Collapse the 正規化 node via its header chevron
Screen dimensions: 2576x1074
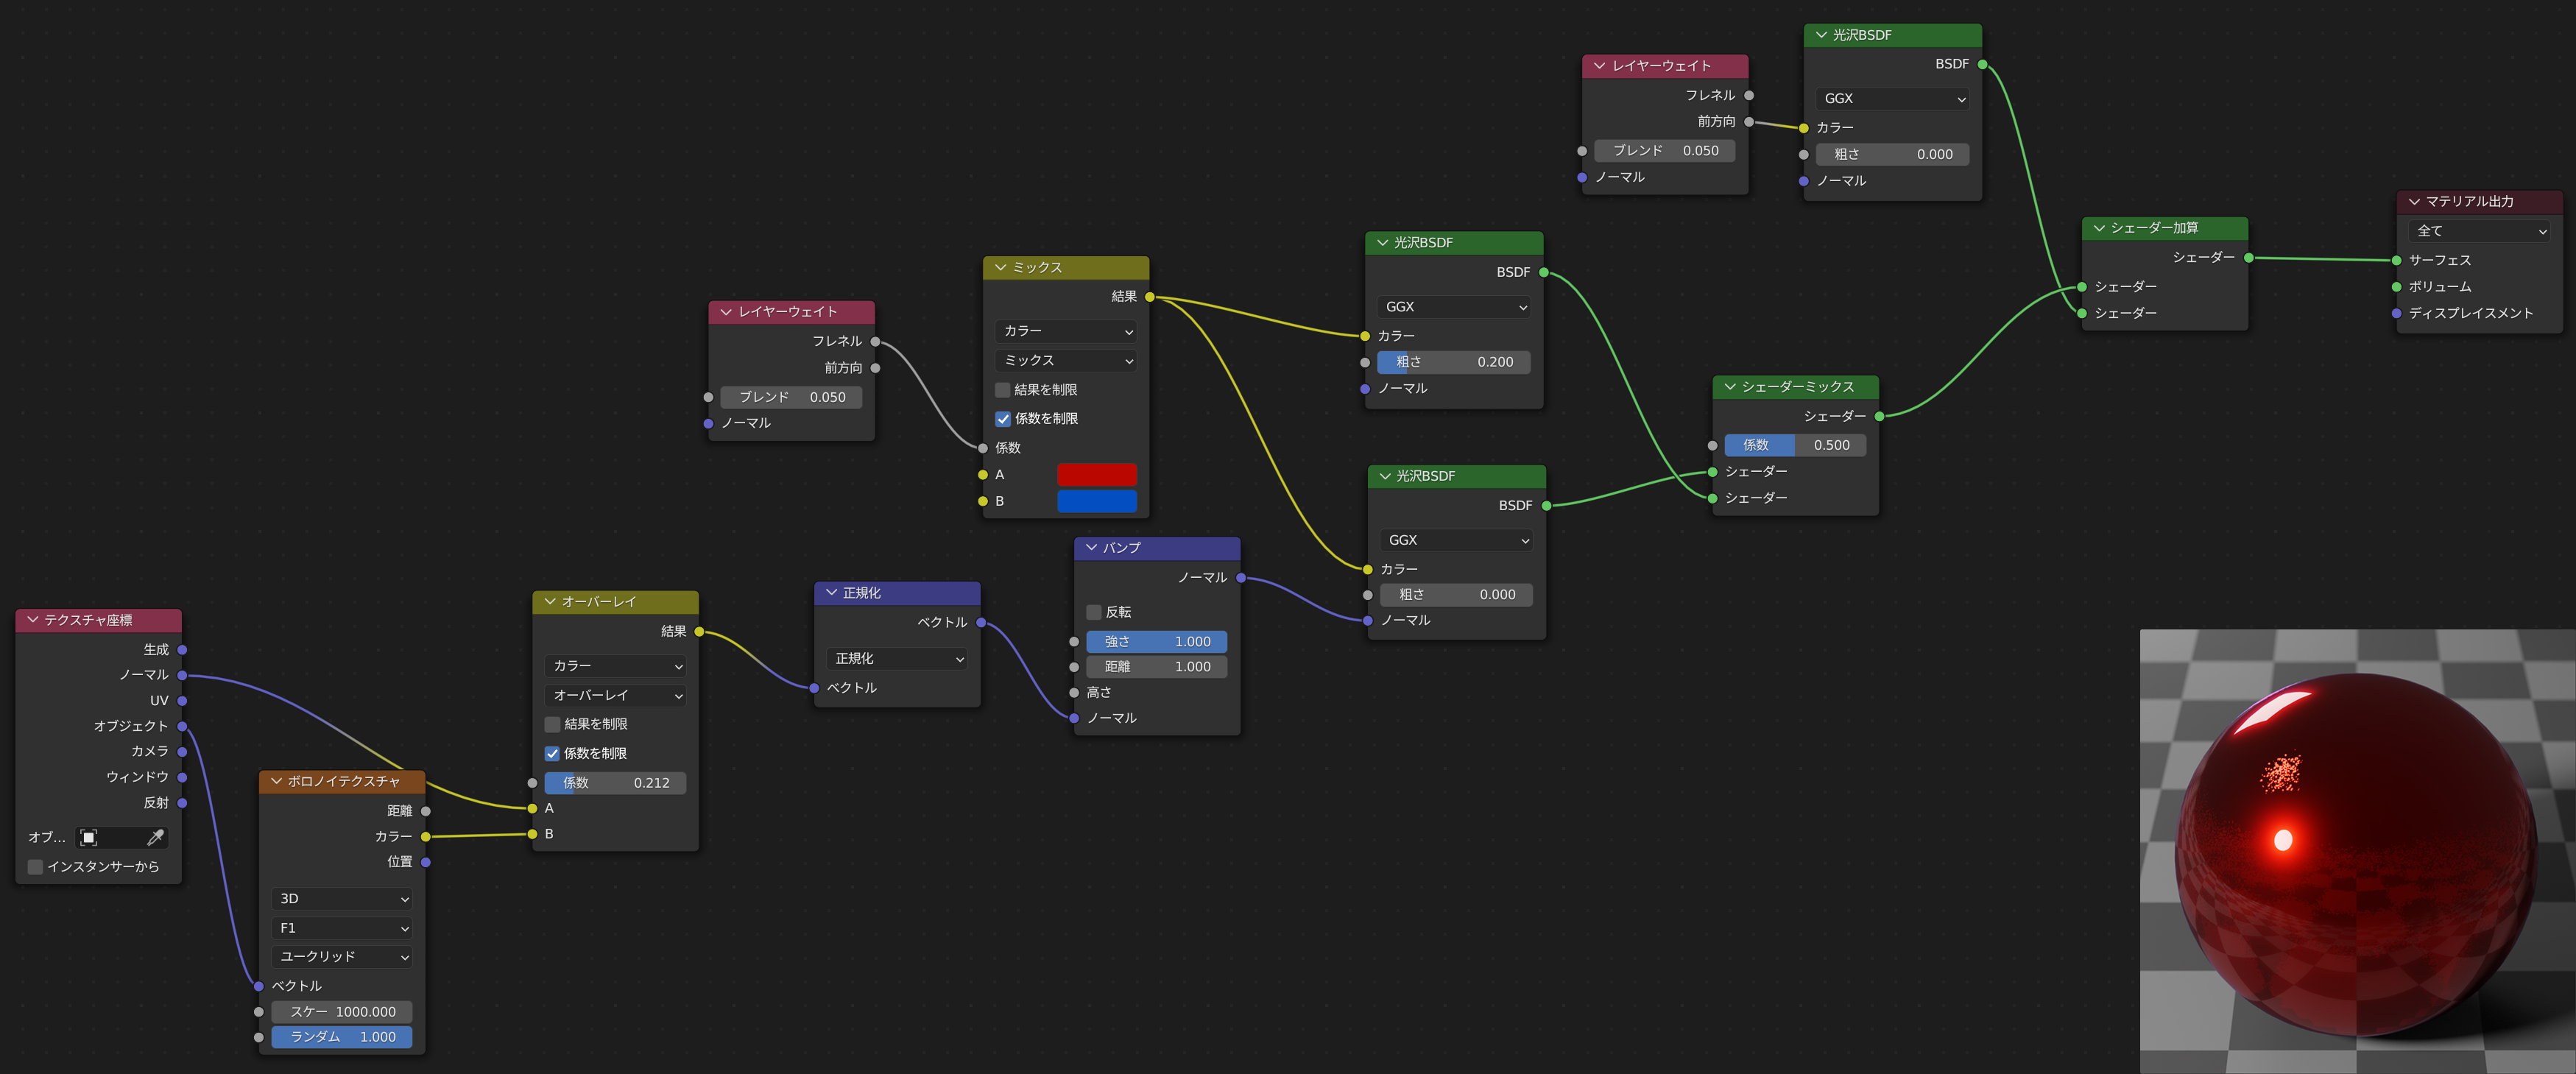point(831,593)
